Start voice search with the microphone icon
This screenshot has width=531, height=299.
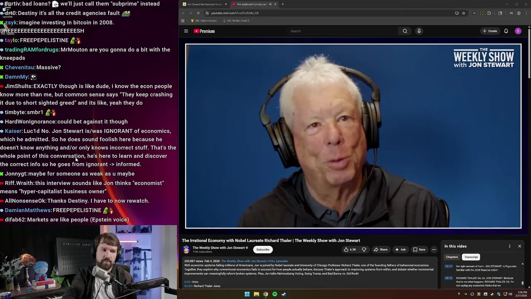click(419, 31)
